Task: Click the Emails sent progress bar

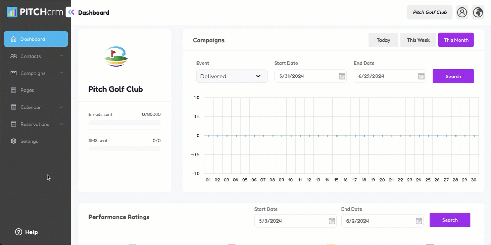Action: click(x=124, y=123)
